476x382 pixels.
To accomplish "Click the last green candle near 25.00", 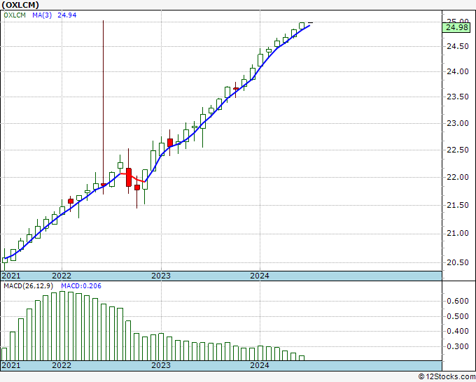I will tap(302, 25).
